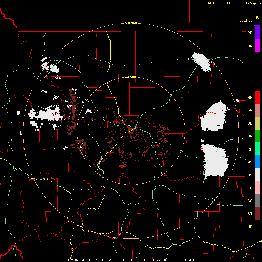
Task: Pick the RA light green legend swatch
Action: coord(257,149)
